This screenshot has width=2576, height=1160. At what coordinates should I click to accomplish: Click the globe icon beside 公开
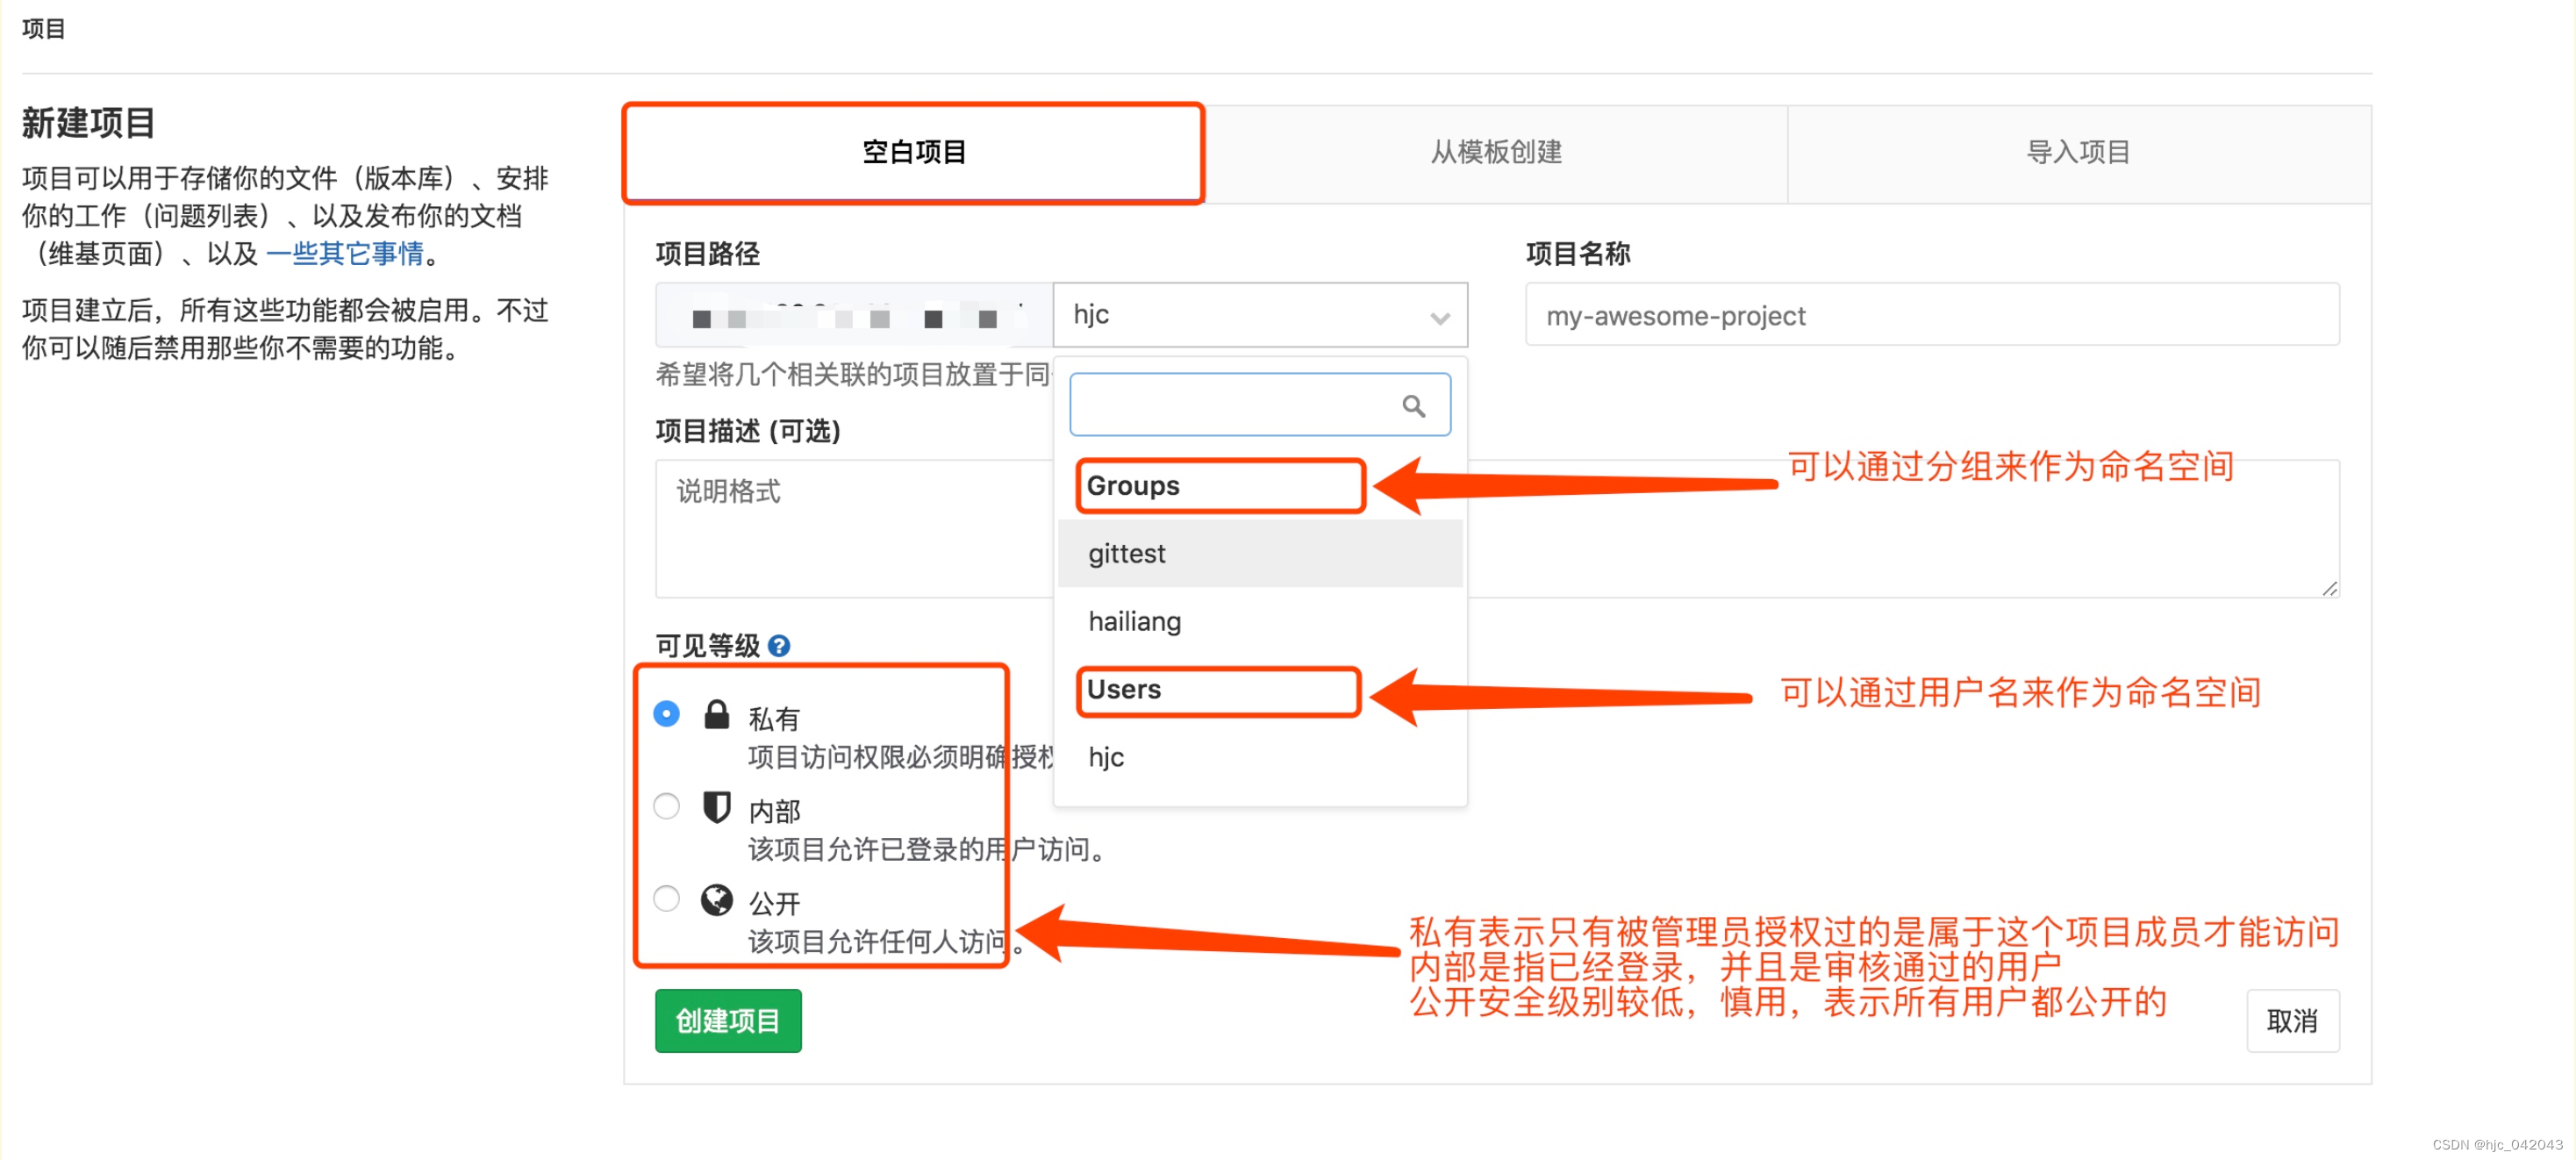click(716, 900)
